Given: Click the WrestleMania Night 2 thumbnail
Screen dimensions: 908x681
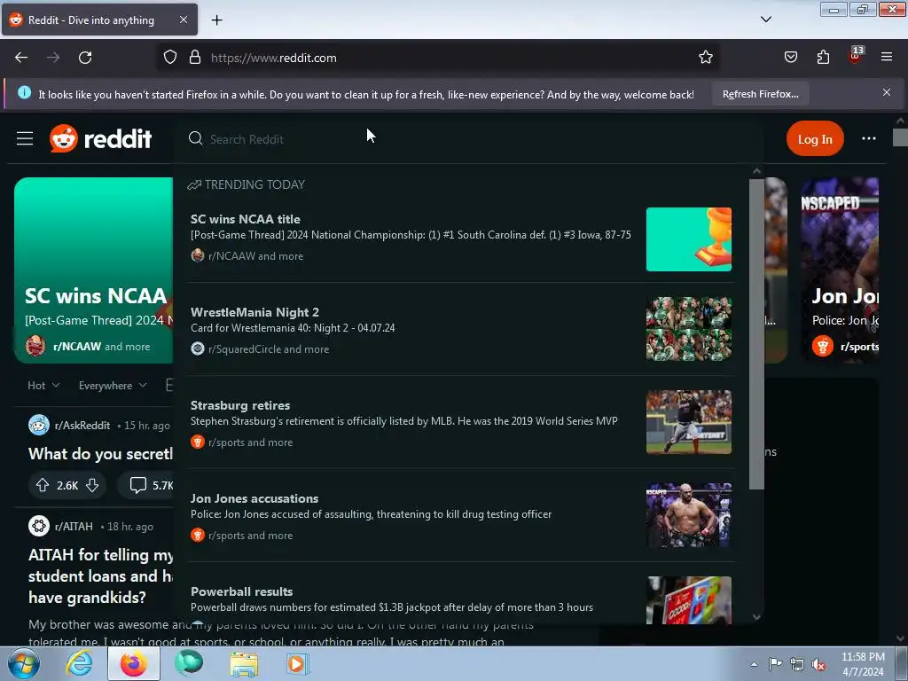Looking at the screenshot, I should point(688,329).
